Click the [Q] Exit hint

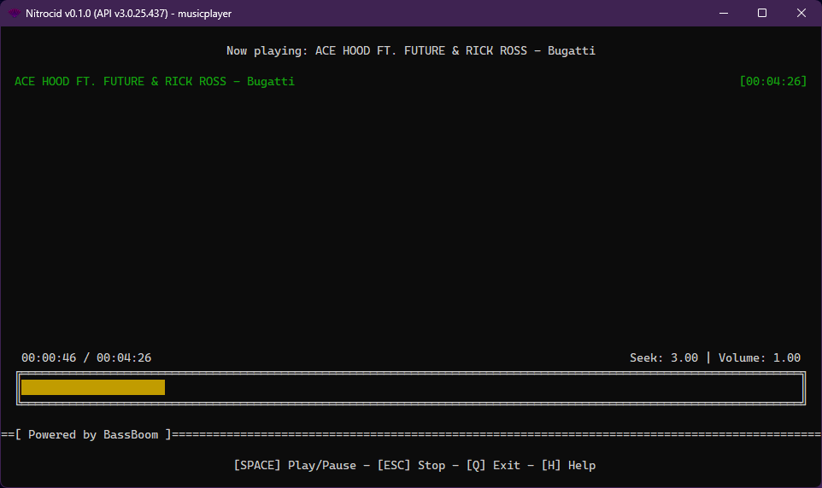[x=493, y=466]
